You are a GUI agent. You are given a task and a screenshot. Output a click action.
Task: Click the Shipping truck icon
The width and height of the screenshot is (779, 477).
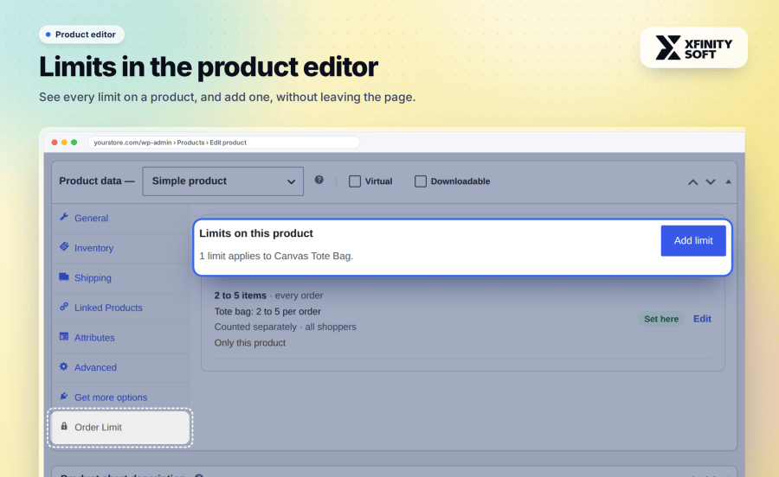point(63,277)
